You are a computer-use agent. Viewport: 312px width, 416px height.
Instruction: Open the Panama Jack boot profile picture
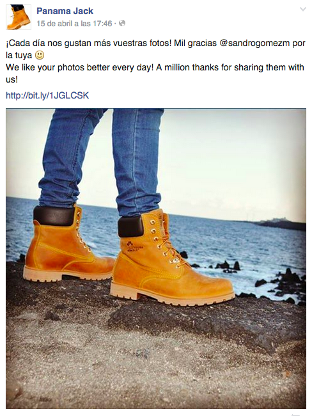19,17
